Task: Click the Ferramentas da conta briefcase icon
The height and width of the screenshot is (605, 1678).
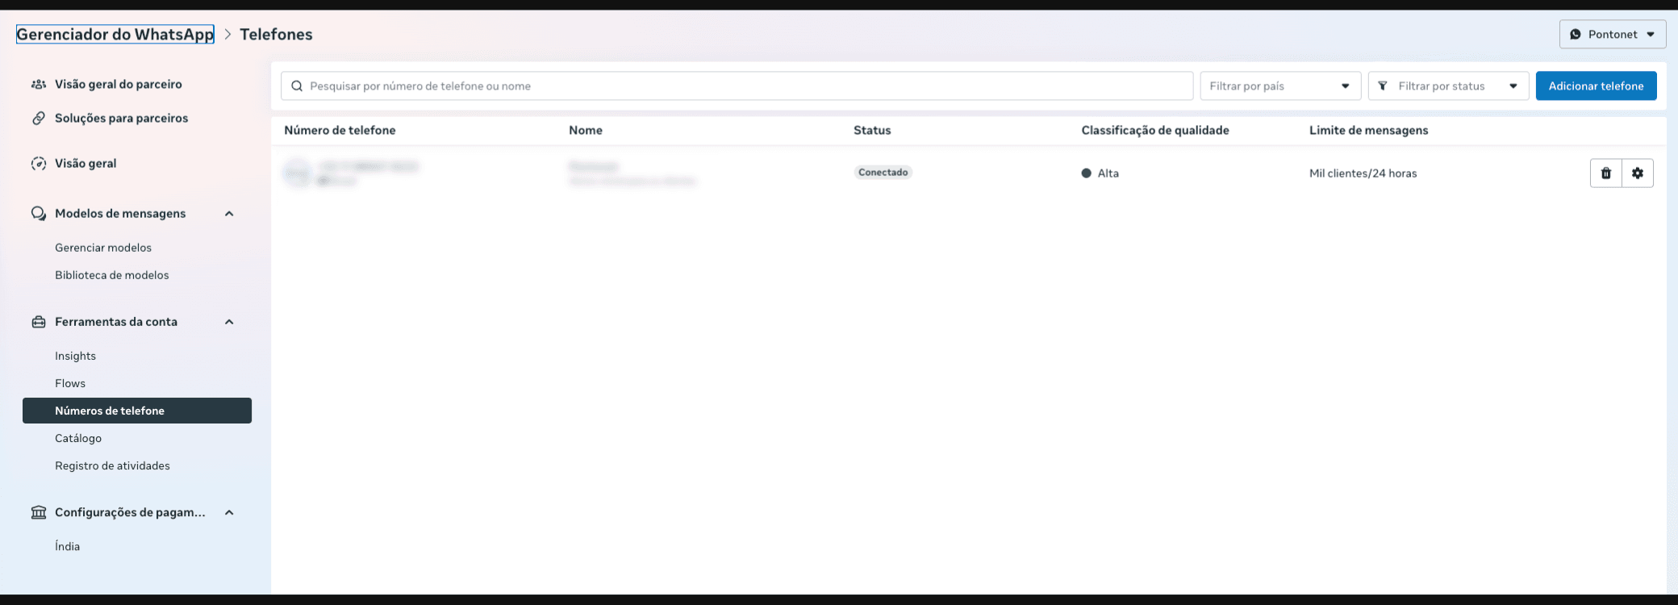Action: point(39,322)
